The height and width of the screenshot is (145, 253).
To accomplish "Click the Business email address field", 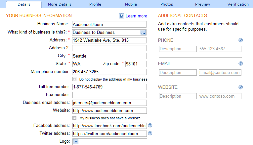I will [x=109, y=103].
